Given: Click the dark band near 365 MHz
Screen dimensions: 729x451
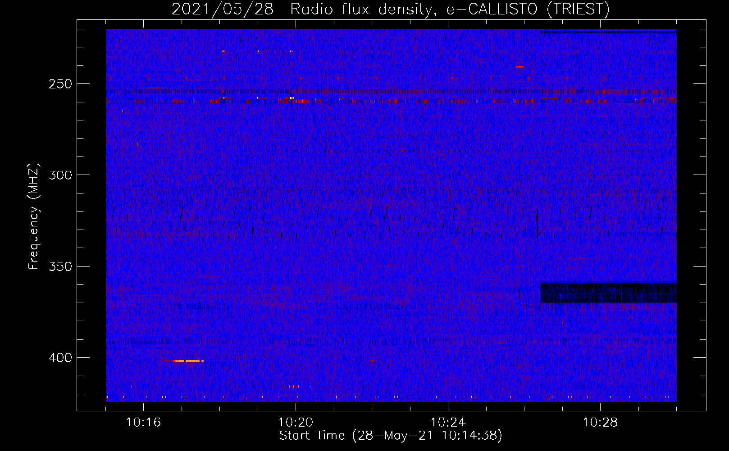Looking at the screenshot, I should [x=608, y=293].
